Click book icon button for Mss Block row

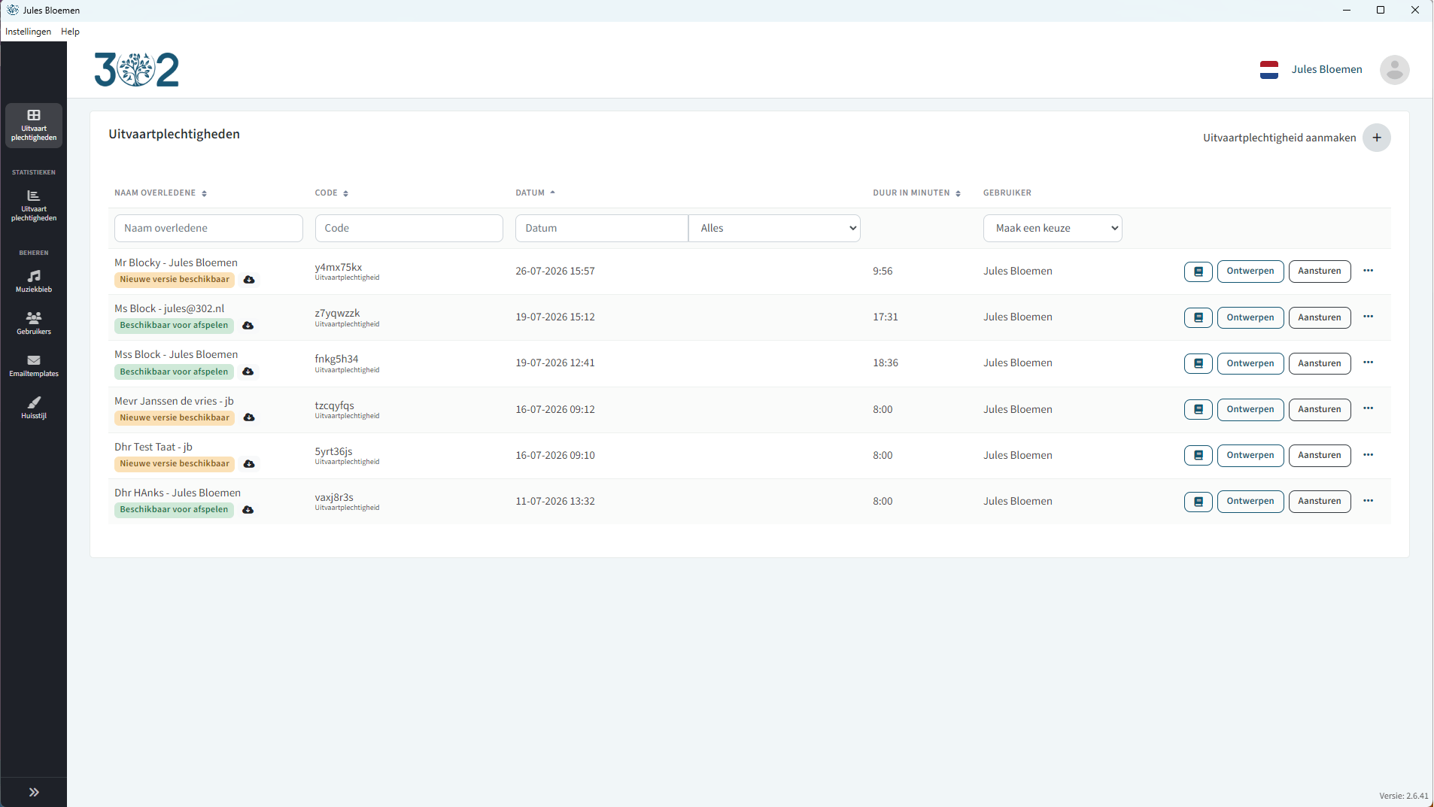(x=1199, y=363)
